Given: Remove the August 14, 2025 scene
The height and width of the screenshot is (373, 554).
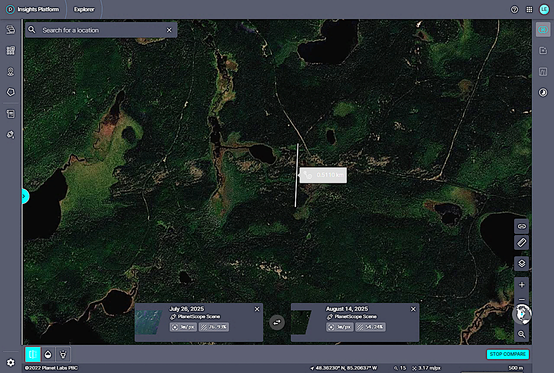Looking at the screenshot, I should [x=413, y=309].
